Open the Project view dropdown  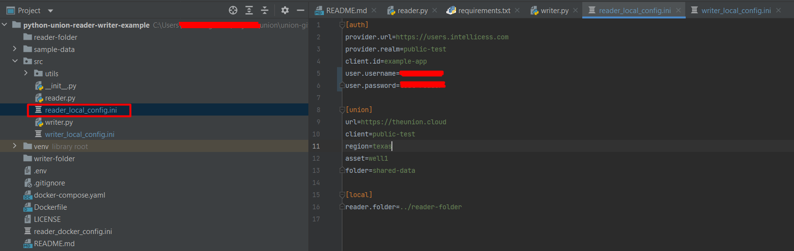tap(51, 11)
